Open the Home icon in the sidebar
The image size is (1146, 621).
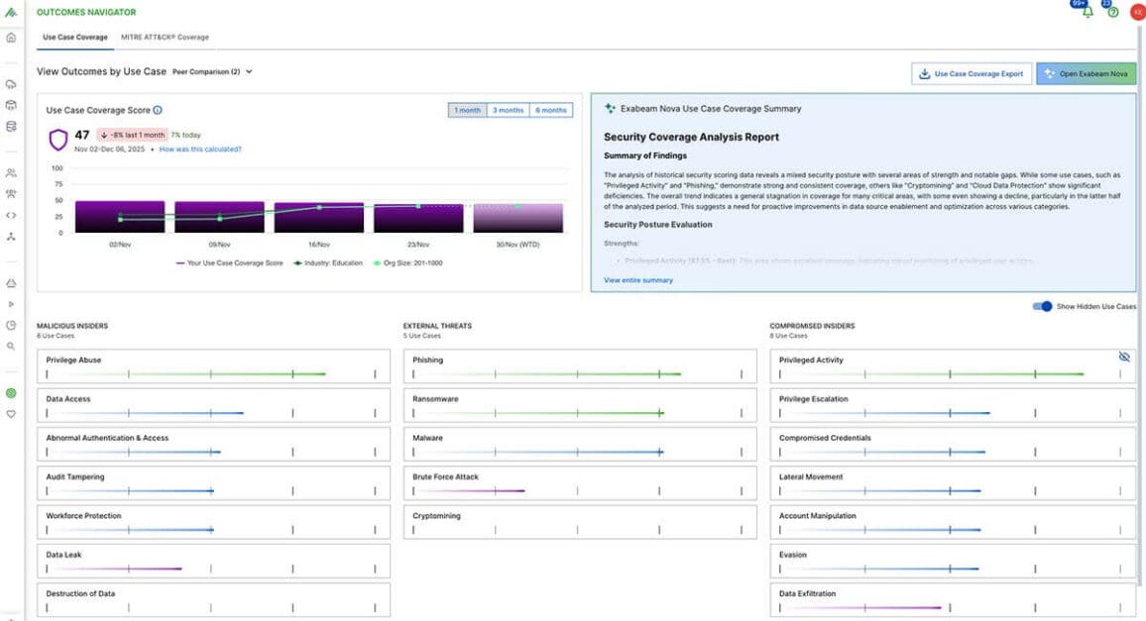point(11,38)
